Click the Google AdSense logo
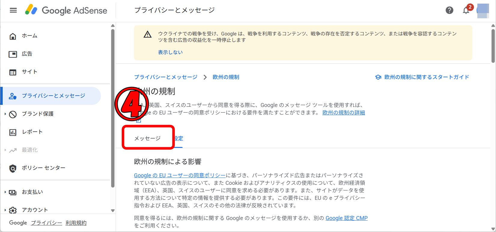This screenshot has height=232, width=496. (x=66, y=10)
